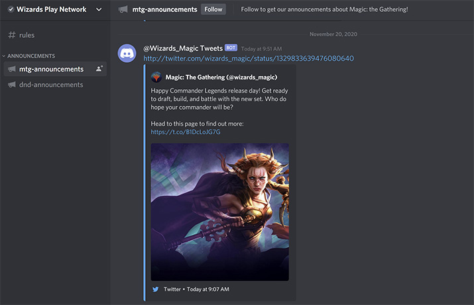Open the Magic: The Gathering (@wizards_magic) author link
The width and height of the screenshot is (474, 305).
click(x=221, y=77)
